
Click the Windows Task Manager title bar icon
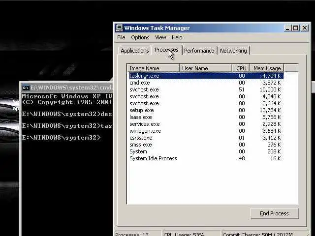pyautogui.click(x=119, y=28)
